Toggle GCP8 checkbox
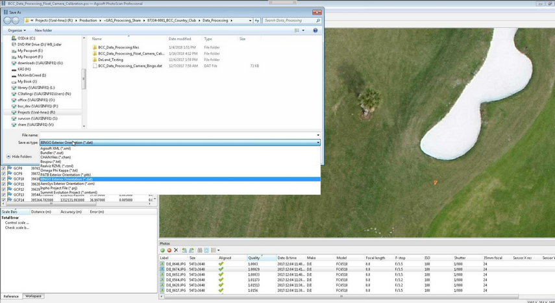This screenshot has width=555, height=303. point(3,169)
